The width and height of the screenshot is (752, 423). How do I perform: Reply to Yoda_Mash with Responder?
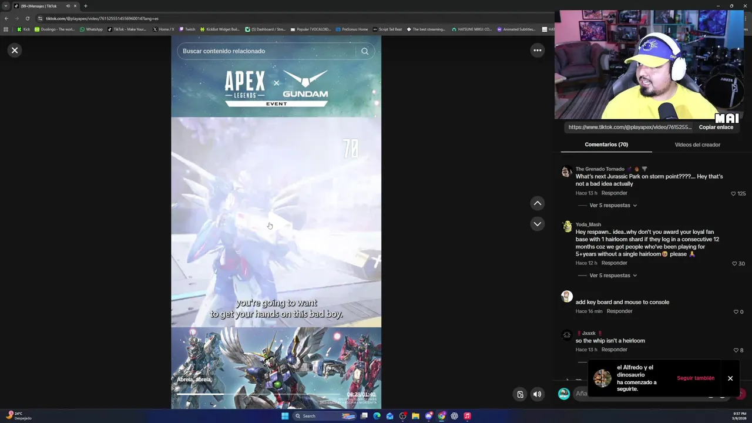point(614,263)
